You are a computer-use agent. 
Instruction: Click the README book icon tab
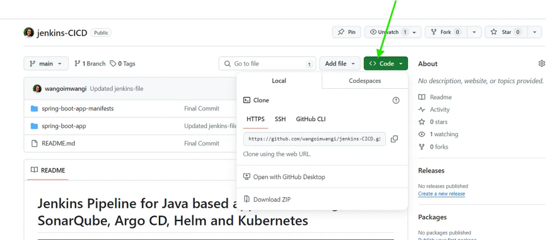click(34, 170)
